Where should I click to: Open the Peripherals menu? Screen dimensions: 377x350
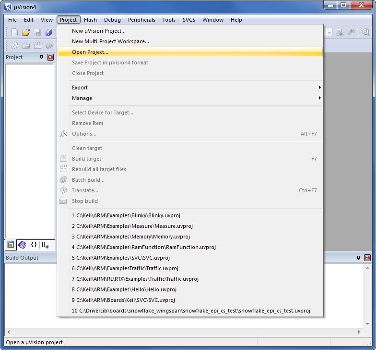(141, 20)
